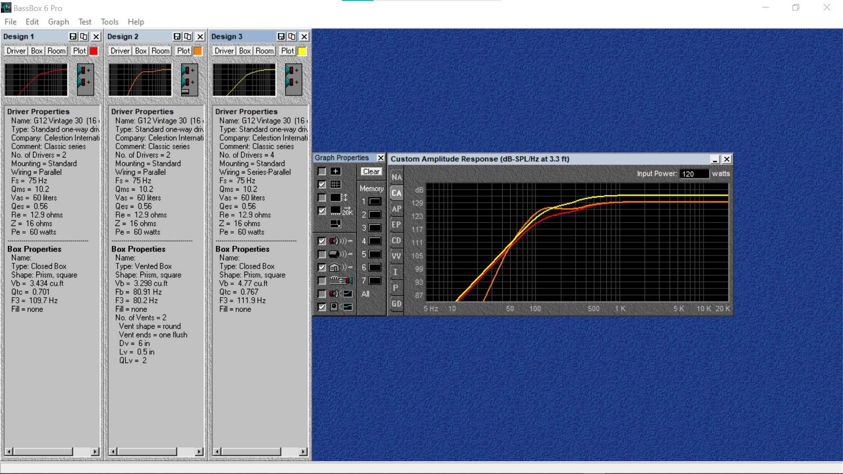Click the Design 1 red response thumbnail graph
Viewport: 843px width, 474px height.
pyautogui.click(x=36, y=79)
